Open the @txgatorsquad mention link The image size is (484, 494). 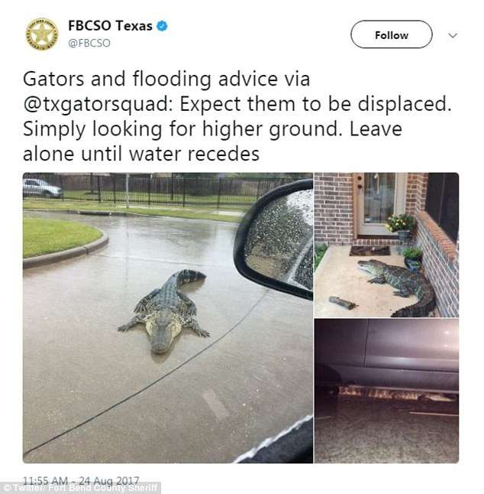click(98, 104)
